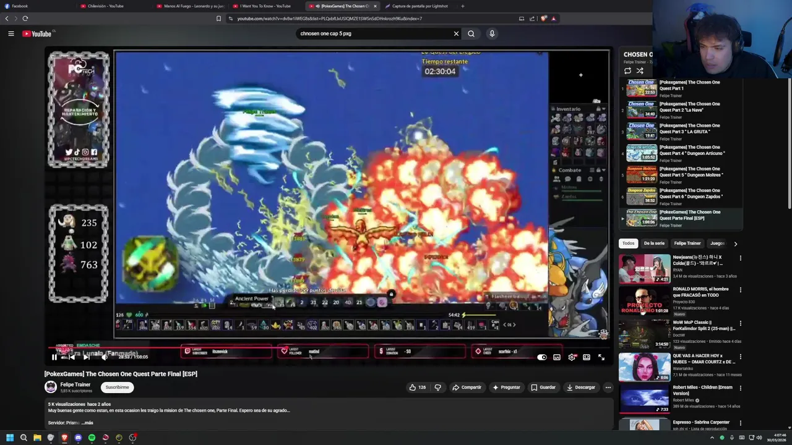
Task: Seek video using red progress bar
Action: pyautogui.click(x=328, y=347)
